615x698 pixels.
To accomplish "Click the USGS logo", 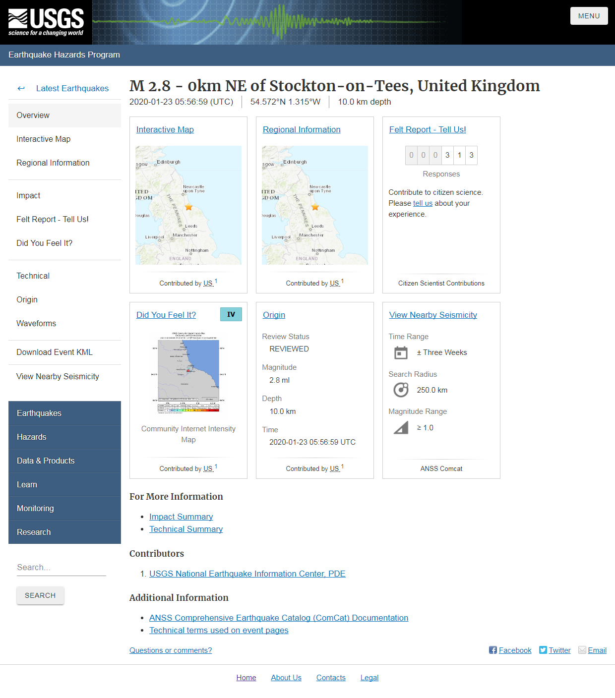I will pyautogui.click(x=46, y=22).
